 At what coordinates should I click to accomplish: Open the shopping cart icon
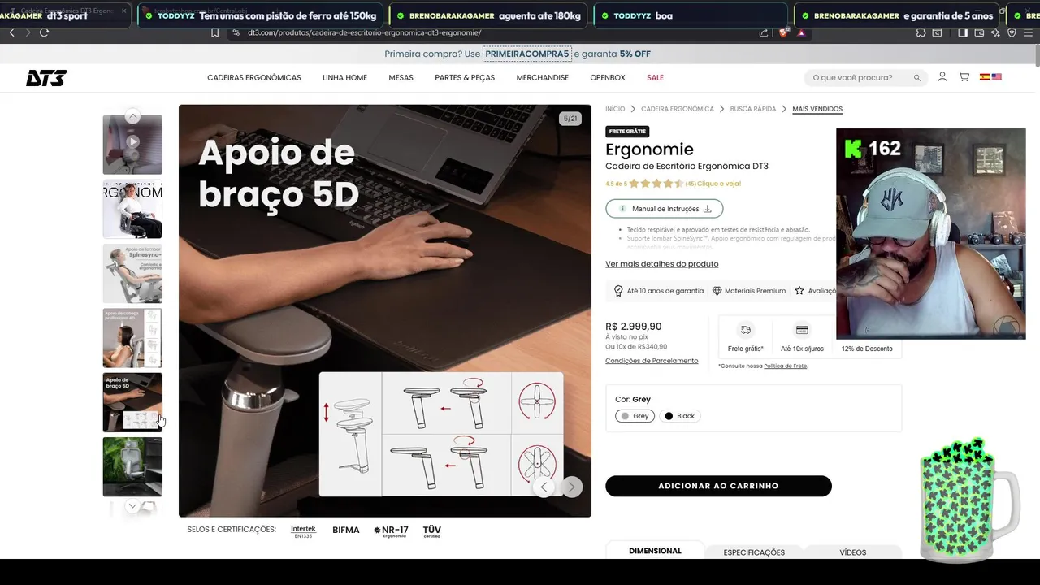pyautogui.click(x=964, y=76)
